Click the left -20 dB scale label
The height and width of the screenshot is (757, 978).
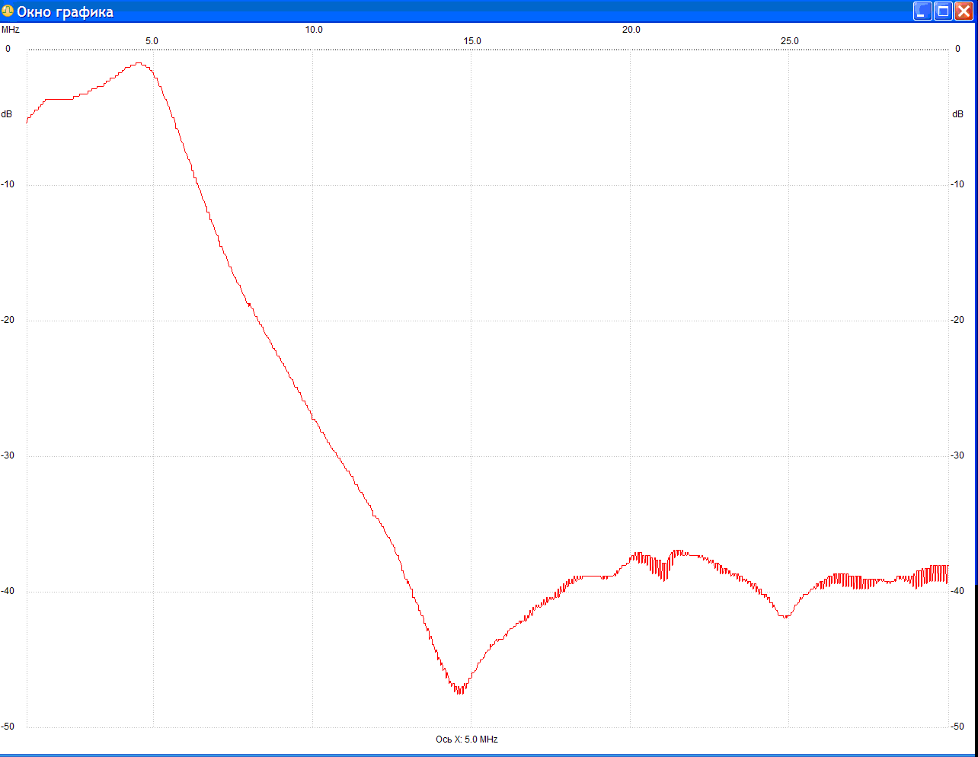pyautogui.click(x=8, y=320)
